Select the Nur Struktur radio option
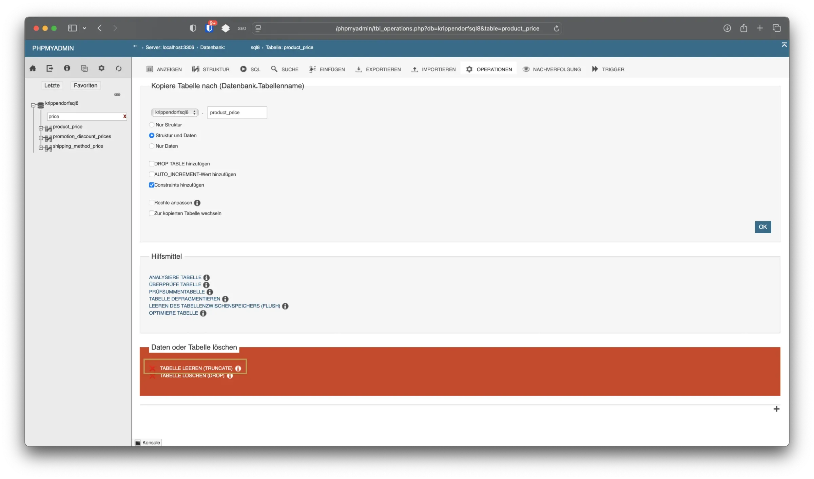This screenshot has width=814, height=479. point(152,125)
